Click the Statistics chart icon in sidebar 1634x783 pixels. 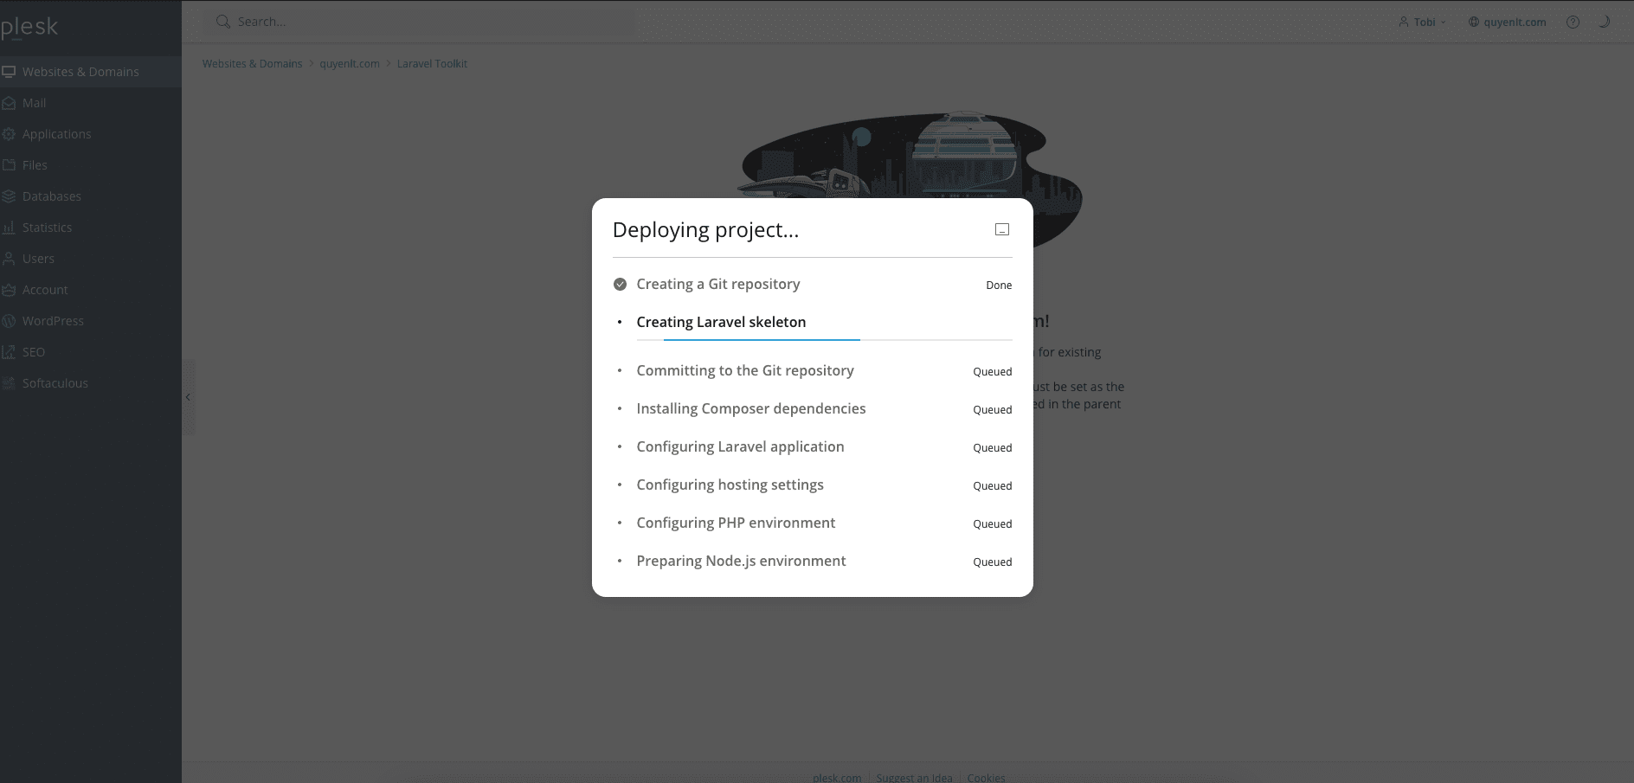coord(9,228)
